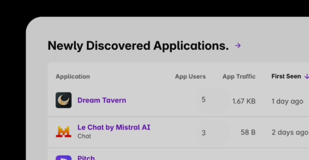Click the Dream Tavern moon icon

tap(63, 100)
